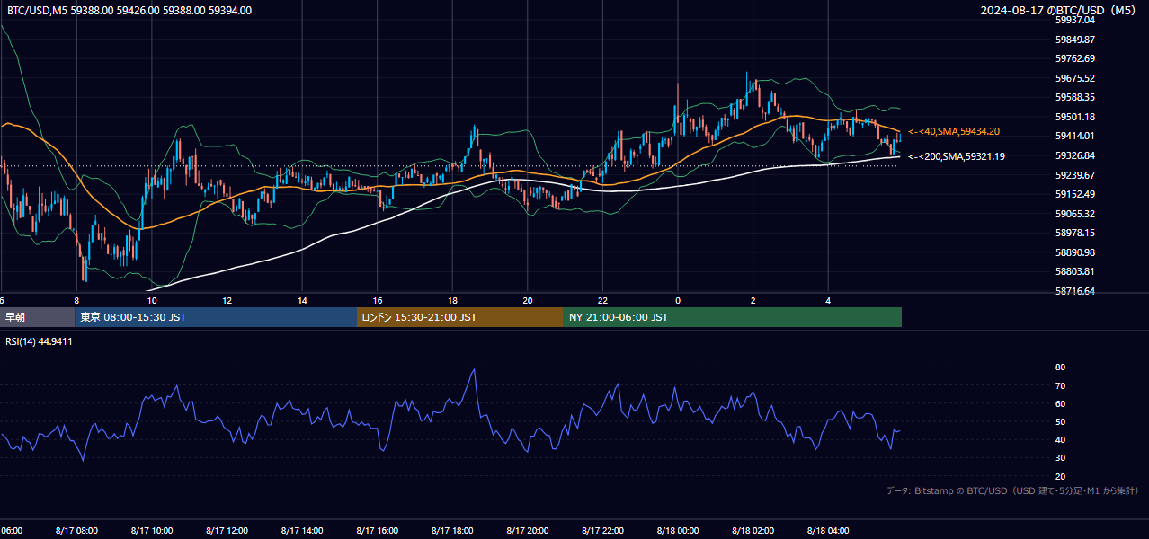Select the 東京 08:00-15:30 JST session bar

tap(217, 317)
